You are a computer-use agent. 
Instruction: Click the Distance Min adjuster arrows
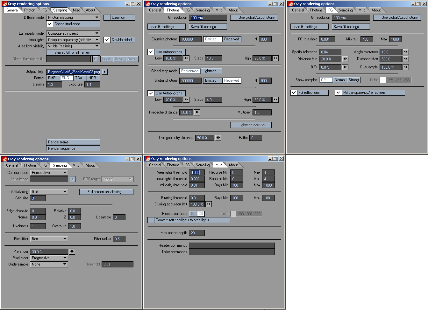(345, 59)
